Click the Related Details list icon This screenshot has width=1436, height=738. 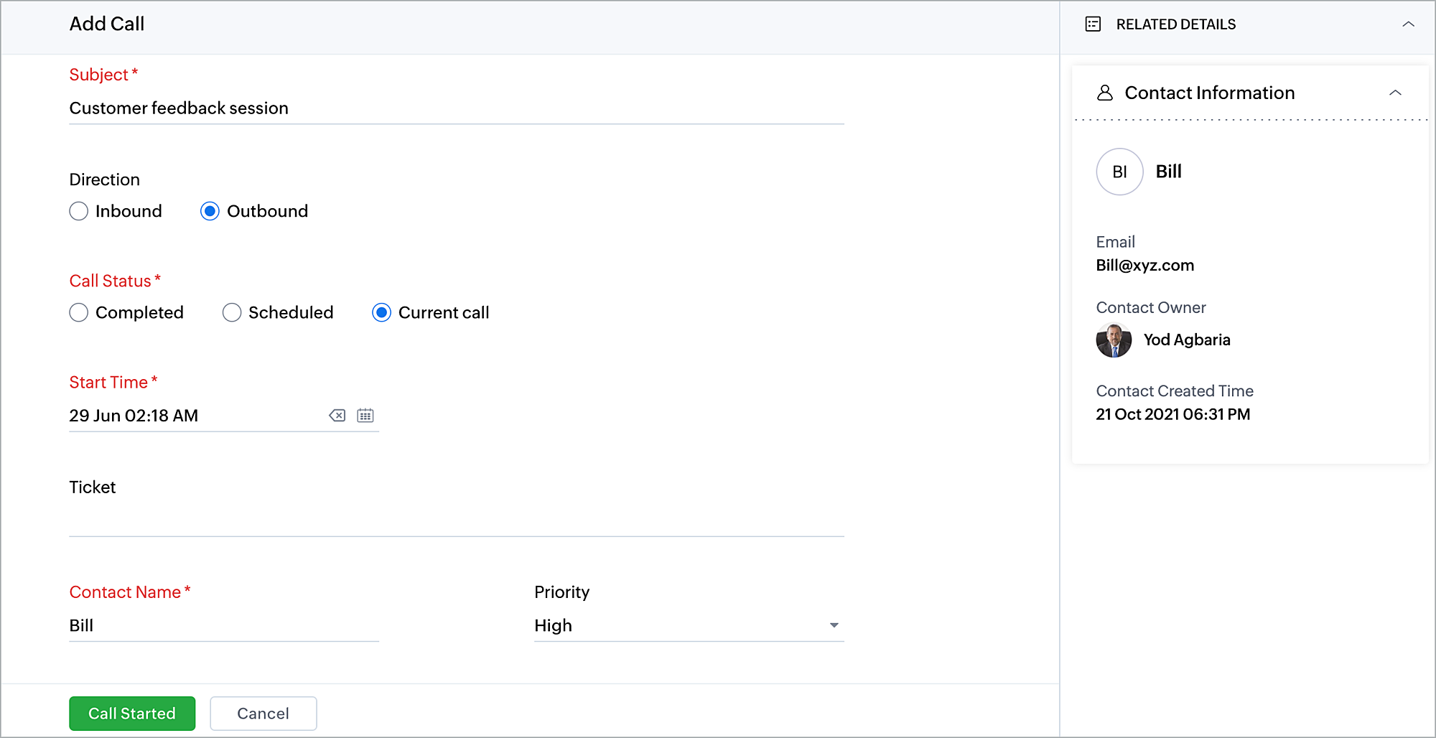coord(1093,24)
